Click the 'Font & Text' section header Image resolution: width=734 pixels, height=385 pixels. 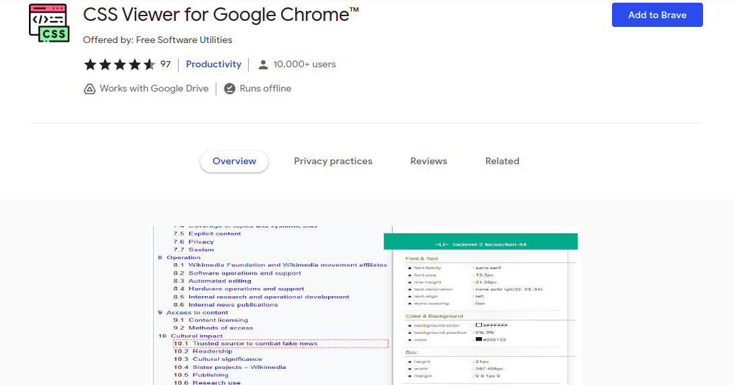(x=422, y=258)
